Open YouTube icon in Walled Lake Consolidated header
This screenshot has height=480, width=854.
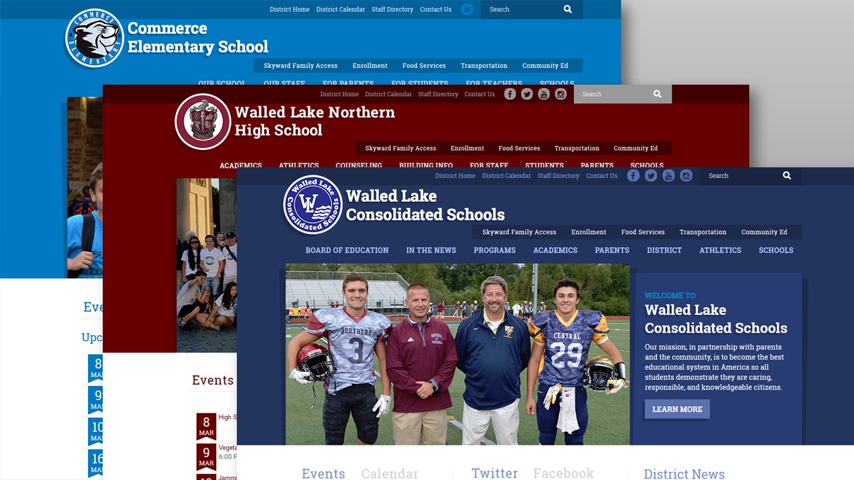click(669, 175)
